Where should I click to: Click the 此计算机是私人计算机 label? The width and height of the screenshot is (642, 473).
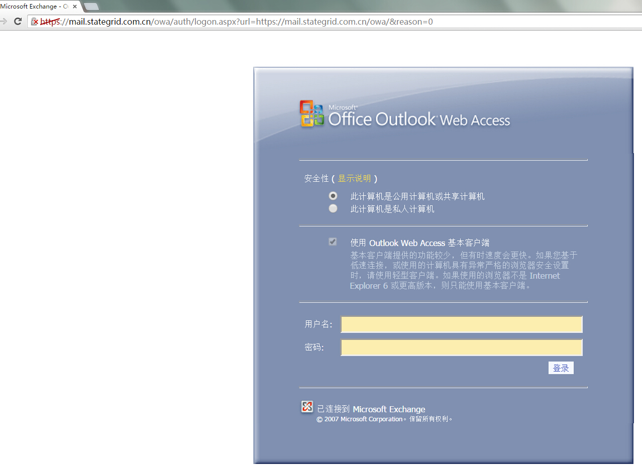point(392,209)
